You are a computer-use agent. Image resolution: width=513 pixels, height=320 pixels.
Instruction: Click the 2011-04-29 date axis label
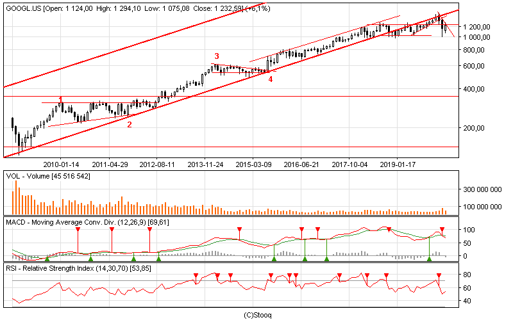(x=110, y=164)
